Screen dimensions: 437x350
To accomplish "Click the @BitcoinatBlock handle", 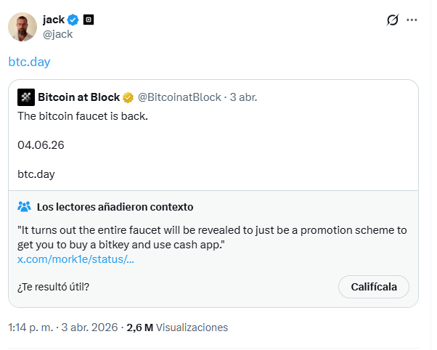I will coord(179,97).
